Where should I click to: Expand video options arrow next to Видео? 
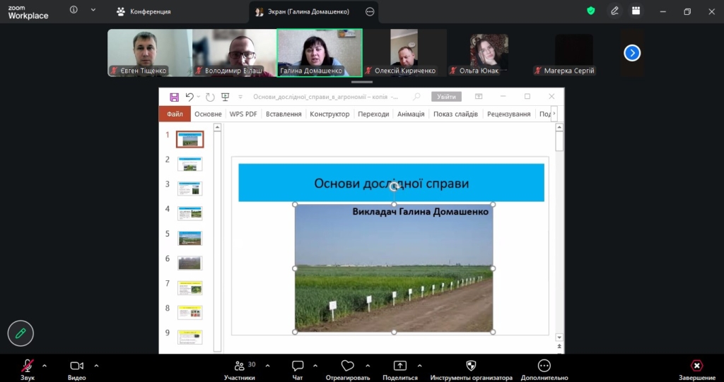tap(96, 366)
